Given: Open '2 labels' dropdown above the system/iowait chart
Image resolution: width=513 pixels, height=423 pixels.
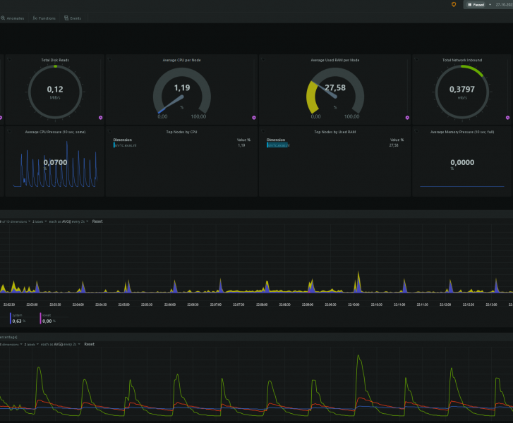Looking at the screenshot, I should coord(40,221).
